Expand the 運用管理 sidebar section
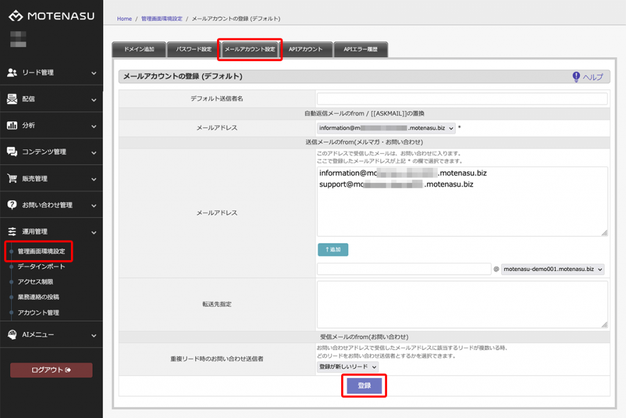This screenshot has height=418, width=626. pyautogui.click(x=51, y=231)
